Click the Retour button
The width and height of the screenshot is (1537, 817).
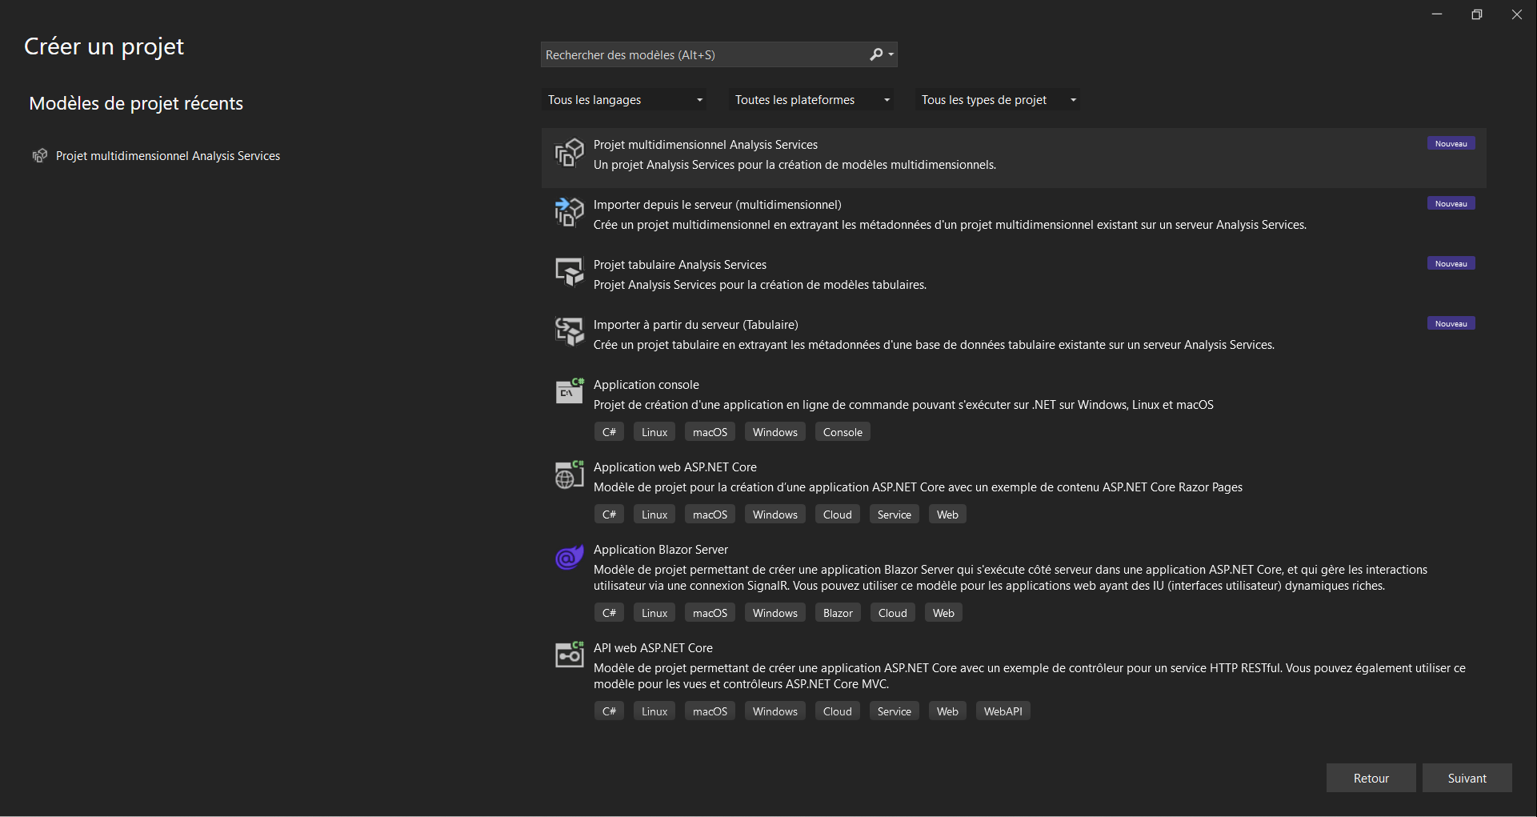coord(1371,778)
